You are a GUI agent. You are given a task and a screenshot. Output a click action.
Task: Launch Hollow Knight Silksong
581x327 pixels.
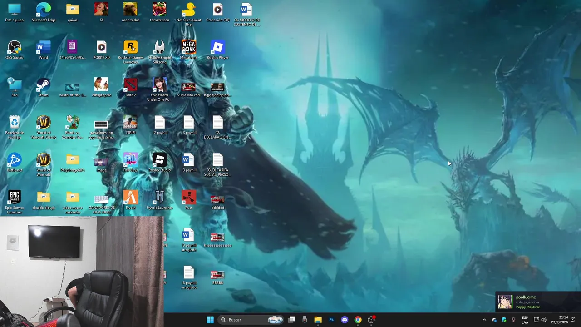(x=160, y=52)
